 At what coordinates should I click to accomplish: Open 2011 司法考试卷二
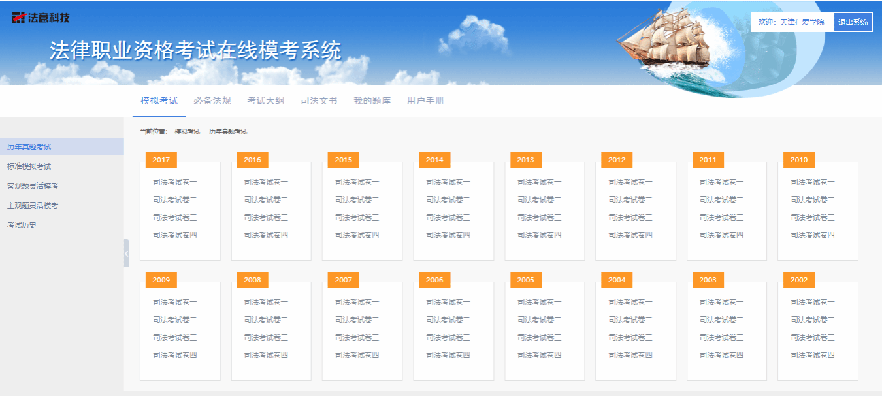point(722,200)
